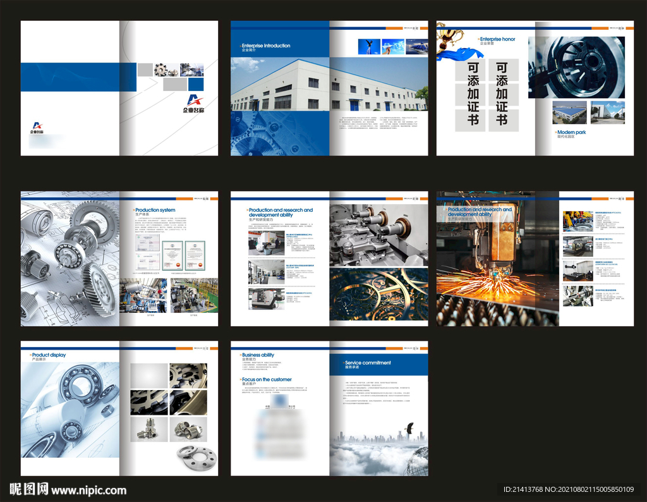The width and height of the screenshot is (647, 502).
Task: Click the www.nipic.com link
Action: 88,490
